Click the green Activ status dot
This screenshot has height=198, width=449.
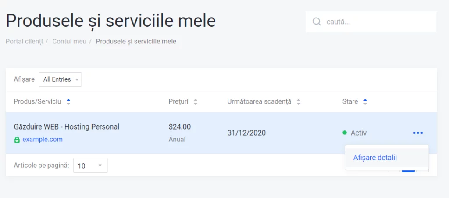[x=345, y=133]
